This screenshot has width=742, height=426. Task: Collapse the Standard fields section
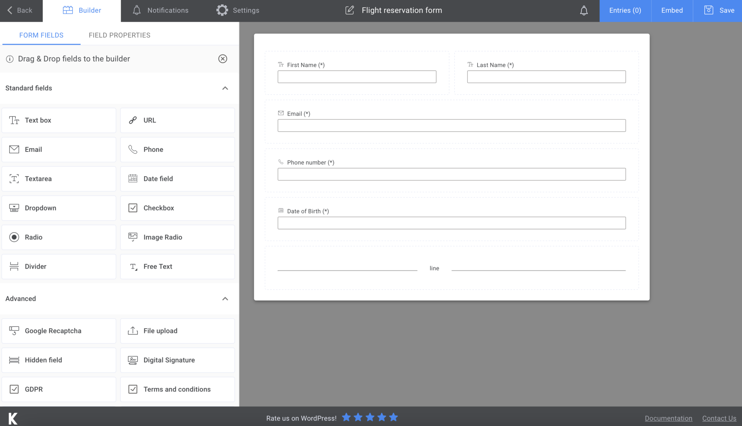(225, 89)
